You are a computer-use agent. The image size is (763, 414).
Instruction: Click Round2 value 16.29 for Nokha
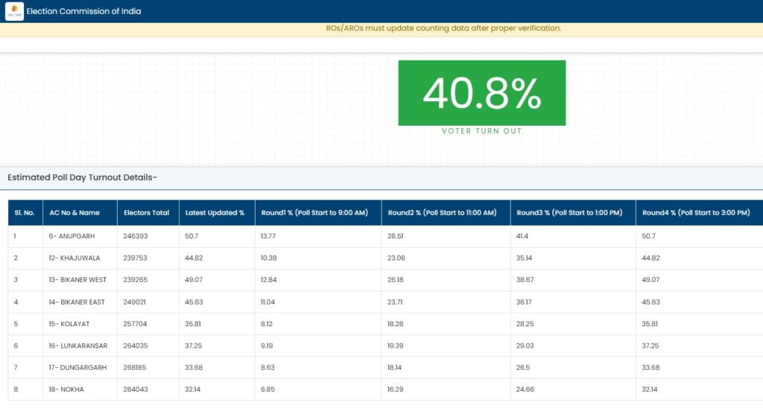[x=395, y=389]
